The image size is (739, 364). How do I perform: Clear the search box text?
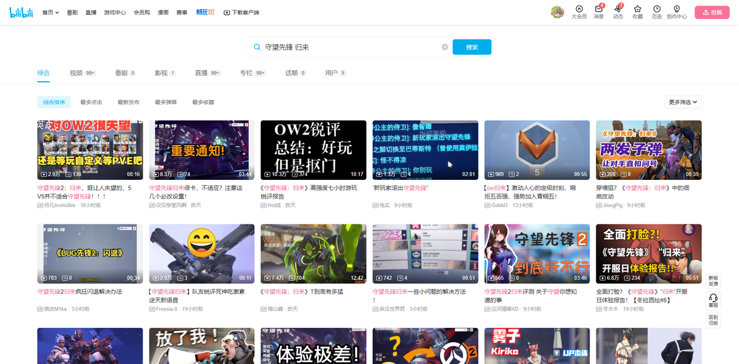[445, 47]
